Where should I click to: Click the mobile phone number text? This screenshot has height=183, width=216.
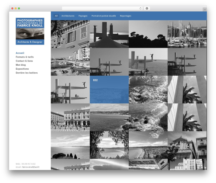coord(25,164)
